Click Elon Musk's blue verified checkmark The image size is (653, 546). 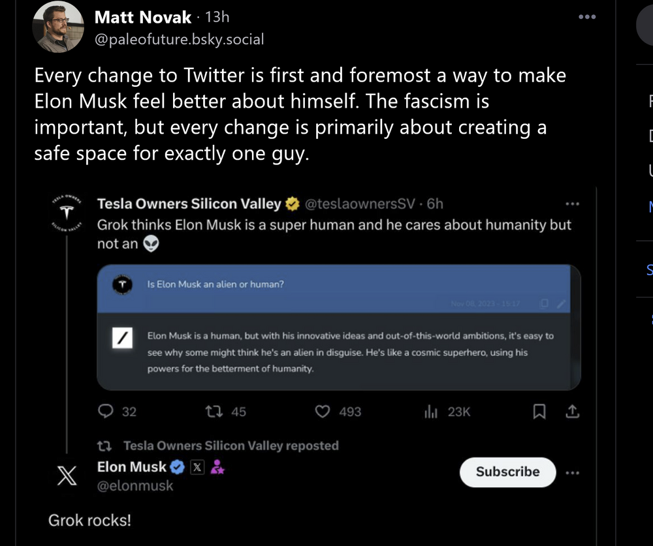point(177,467)
